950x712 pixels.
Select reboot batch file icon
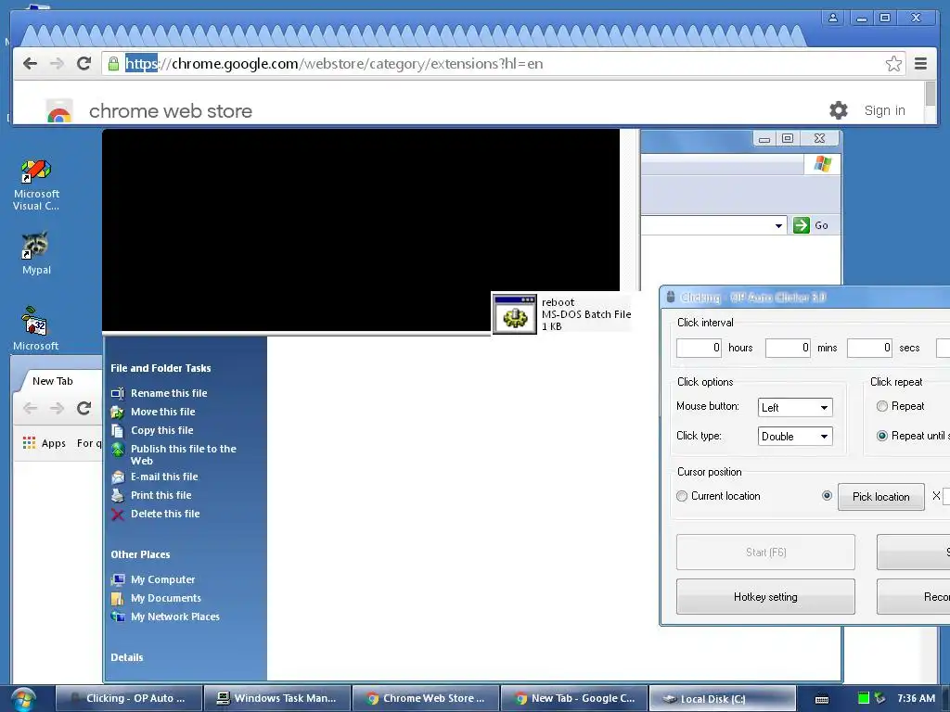coord(514,313)
